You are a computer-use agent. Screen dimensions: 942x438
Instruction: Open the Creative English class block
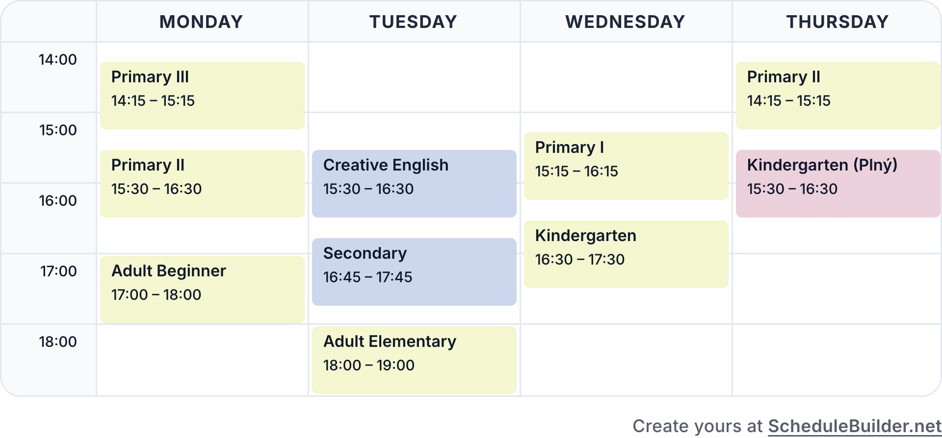pyautogui.click(x=414, y=184)
